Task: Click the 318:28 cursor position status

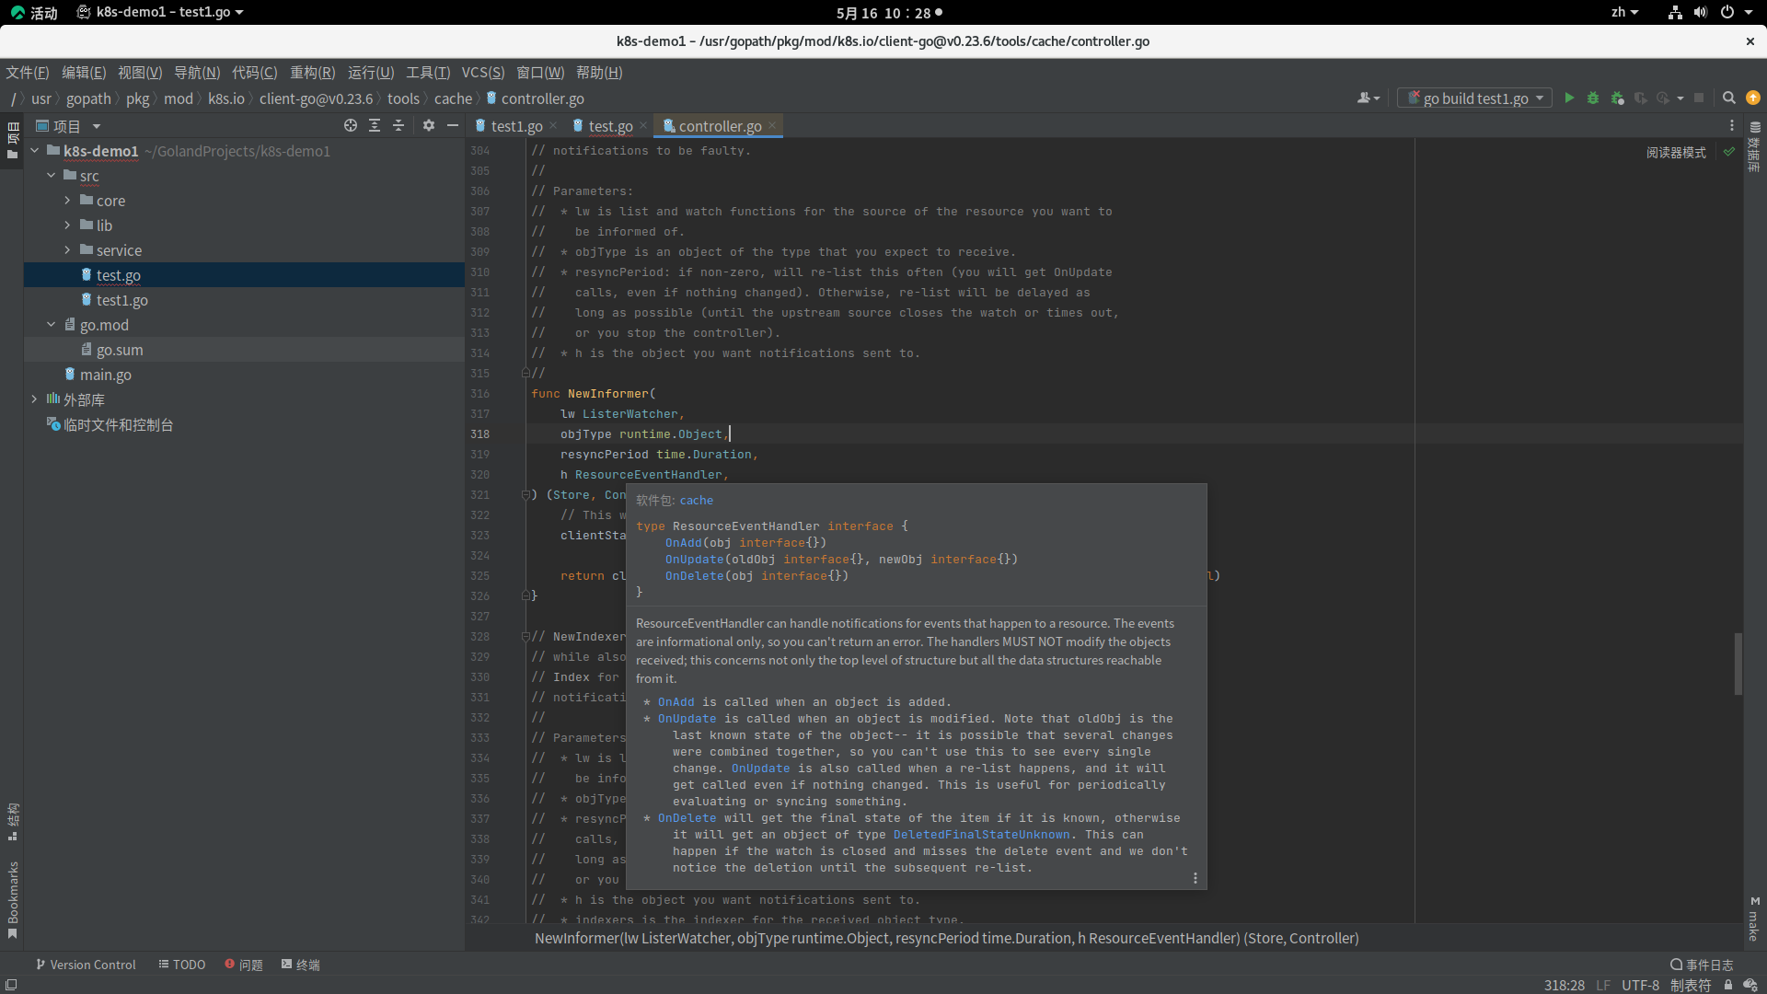Action: pos(1565,985)
